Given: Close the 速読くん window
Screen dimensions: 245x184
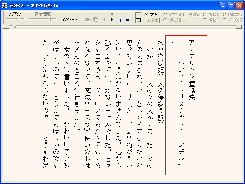Looking at the screenshot, I should pos(239,6).
